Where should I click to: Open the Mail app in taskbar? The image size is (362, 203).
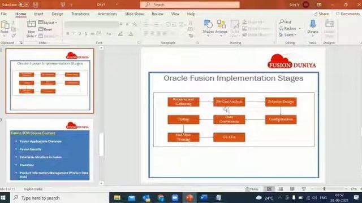pyautogui.click(x=132, y=198)
